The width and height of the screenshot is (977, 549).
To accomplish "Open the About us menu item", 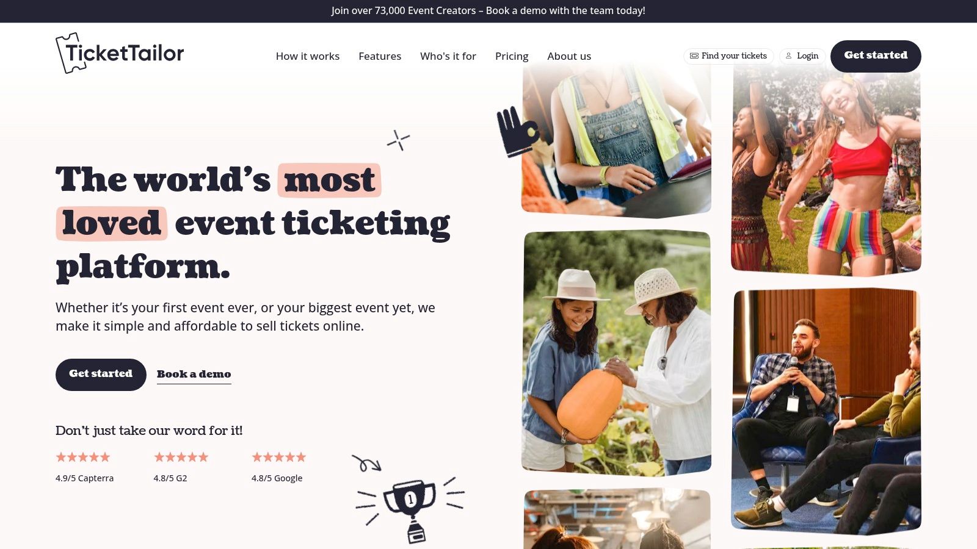I will coord(569,56).
